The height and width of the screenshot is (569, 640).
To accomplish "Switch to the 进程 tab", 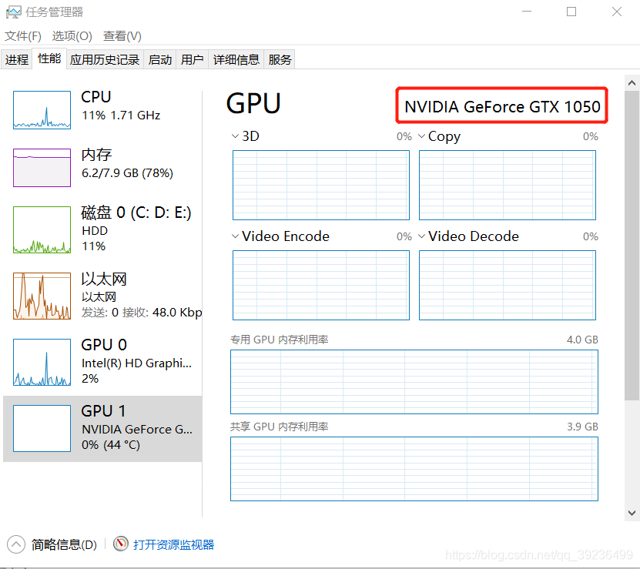I will pos(17,59).
